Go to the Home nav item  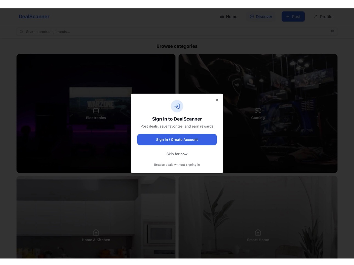pyautogui.click(x=229, y=16)
